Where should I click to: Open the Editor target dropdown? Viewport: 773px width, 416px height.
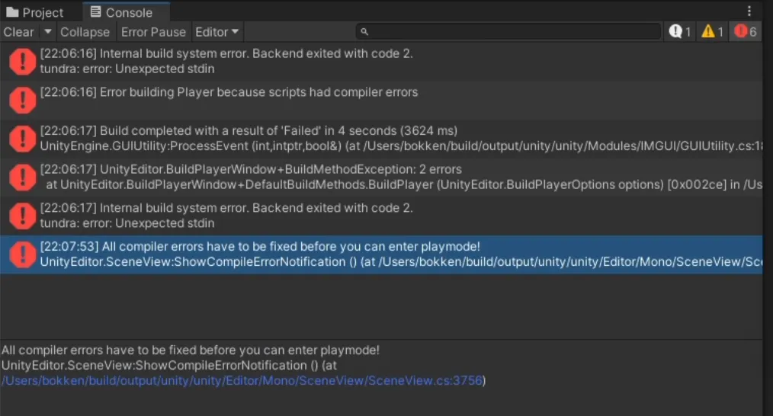(217, 32)
